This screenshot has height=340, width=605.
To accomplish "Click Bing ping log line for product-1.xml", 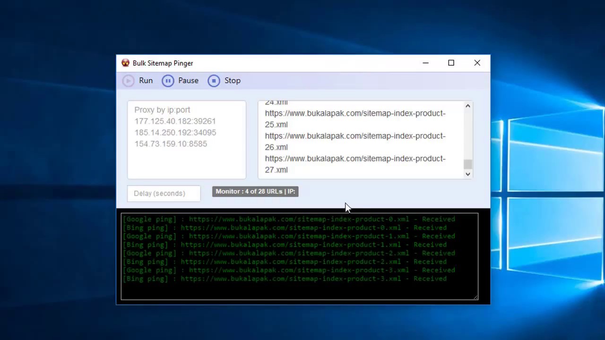I will pyautogui.click(x=285, y=245).
